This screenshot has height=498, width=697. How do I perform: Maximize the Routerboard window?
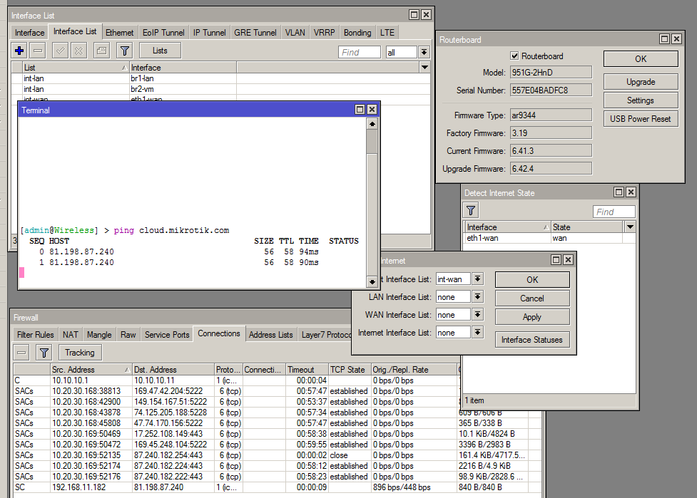click(664, 39)
